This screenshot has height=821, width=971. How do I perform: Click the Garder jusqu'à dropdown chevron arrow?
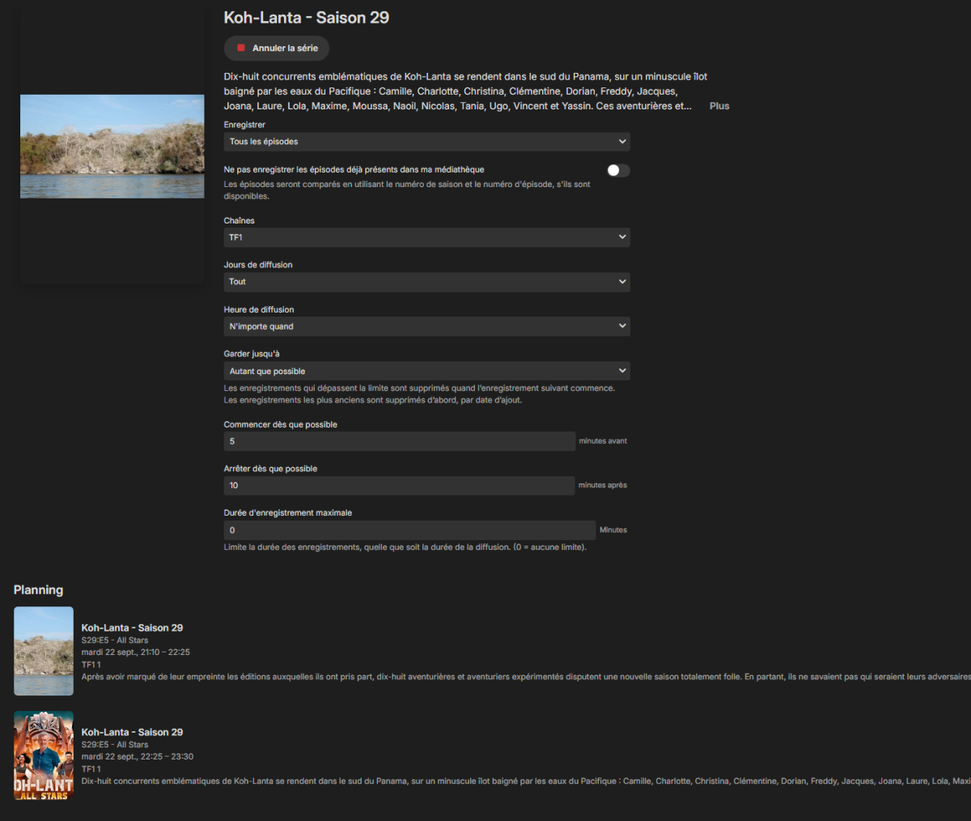[x=622, y=371]
